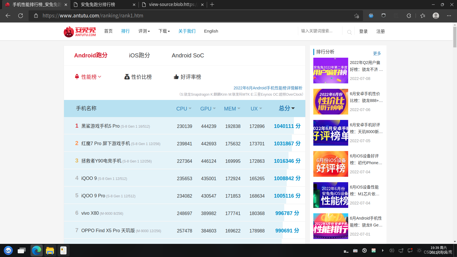Open browser settings and more menu

(449, 16)
